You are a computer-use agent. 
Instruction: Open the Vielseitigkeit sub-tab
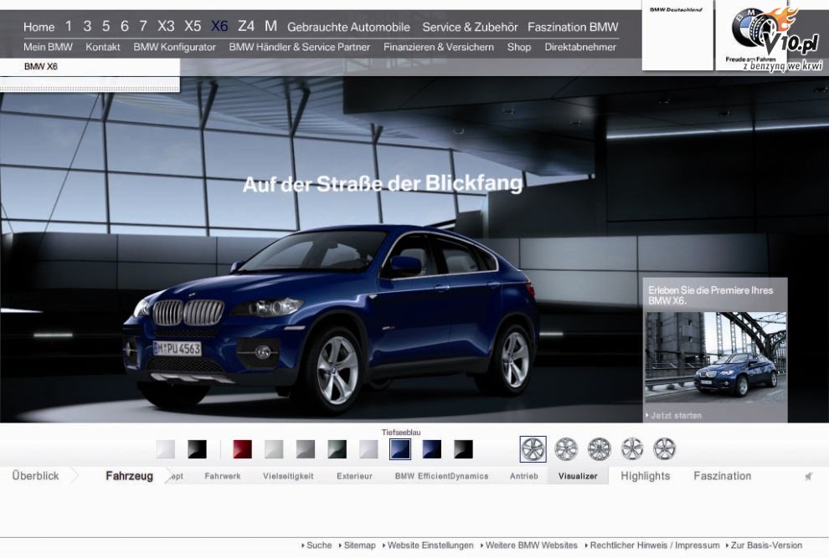click(288, 476)
